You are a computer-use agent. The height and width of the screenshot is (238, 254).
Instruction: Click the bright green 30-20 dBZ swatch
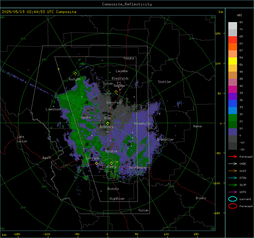pos(233,118)
